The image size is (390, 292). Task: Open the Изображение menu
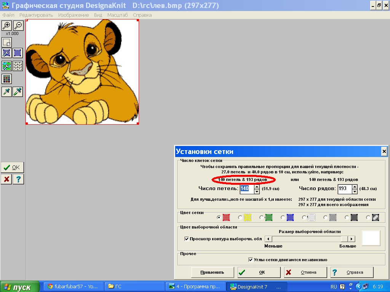[x=74, y=15]
